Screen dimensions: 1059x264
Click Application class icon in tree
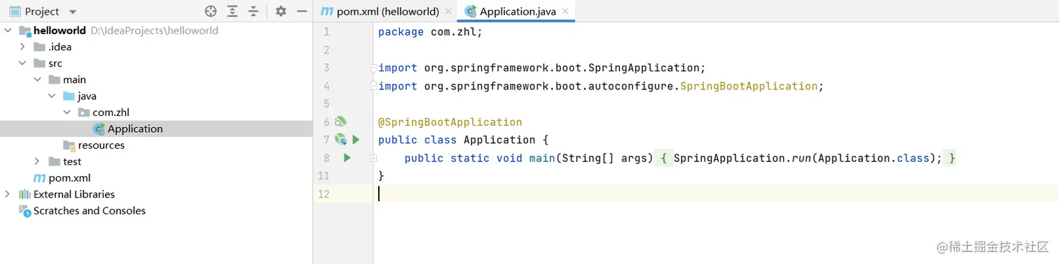tap(99, 129)
